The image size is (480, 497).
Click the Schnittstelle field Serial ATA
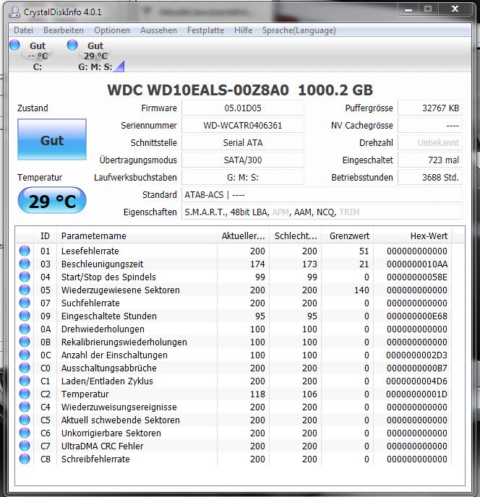tap(243, 143)
